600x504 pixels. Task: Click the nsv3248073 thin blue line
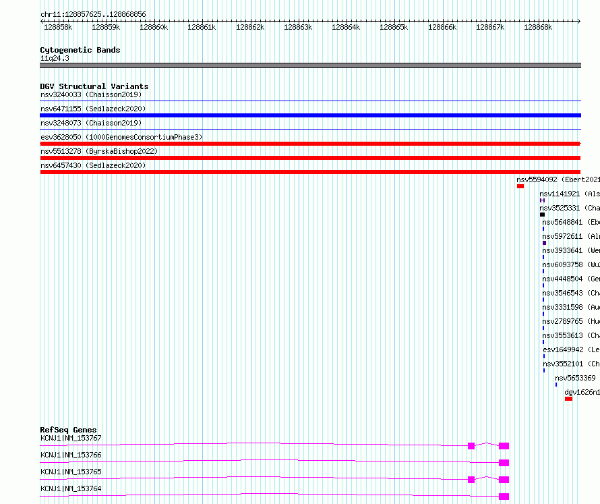(310, 130)
